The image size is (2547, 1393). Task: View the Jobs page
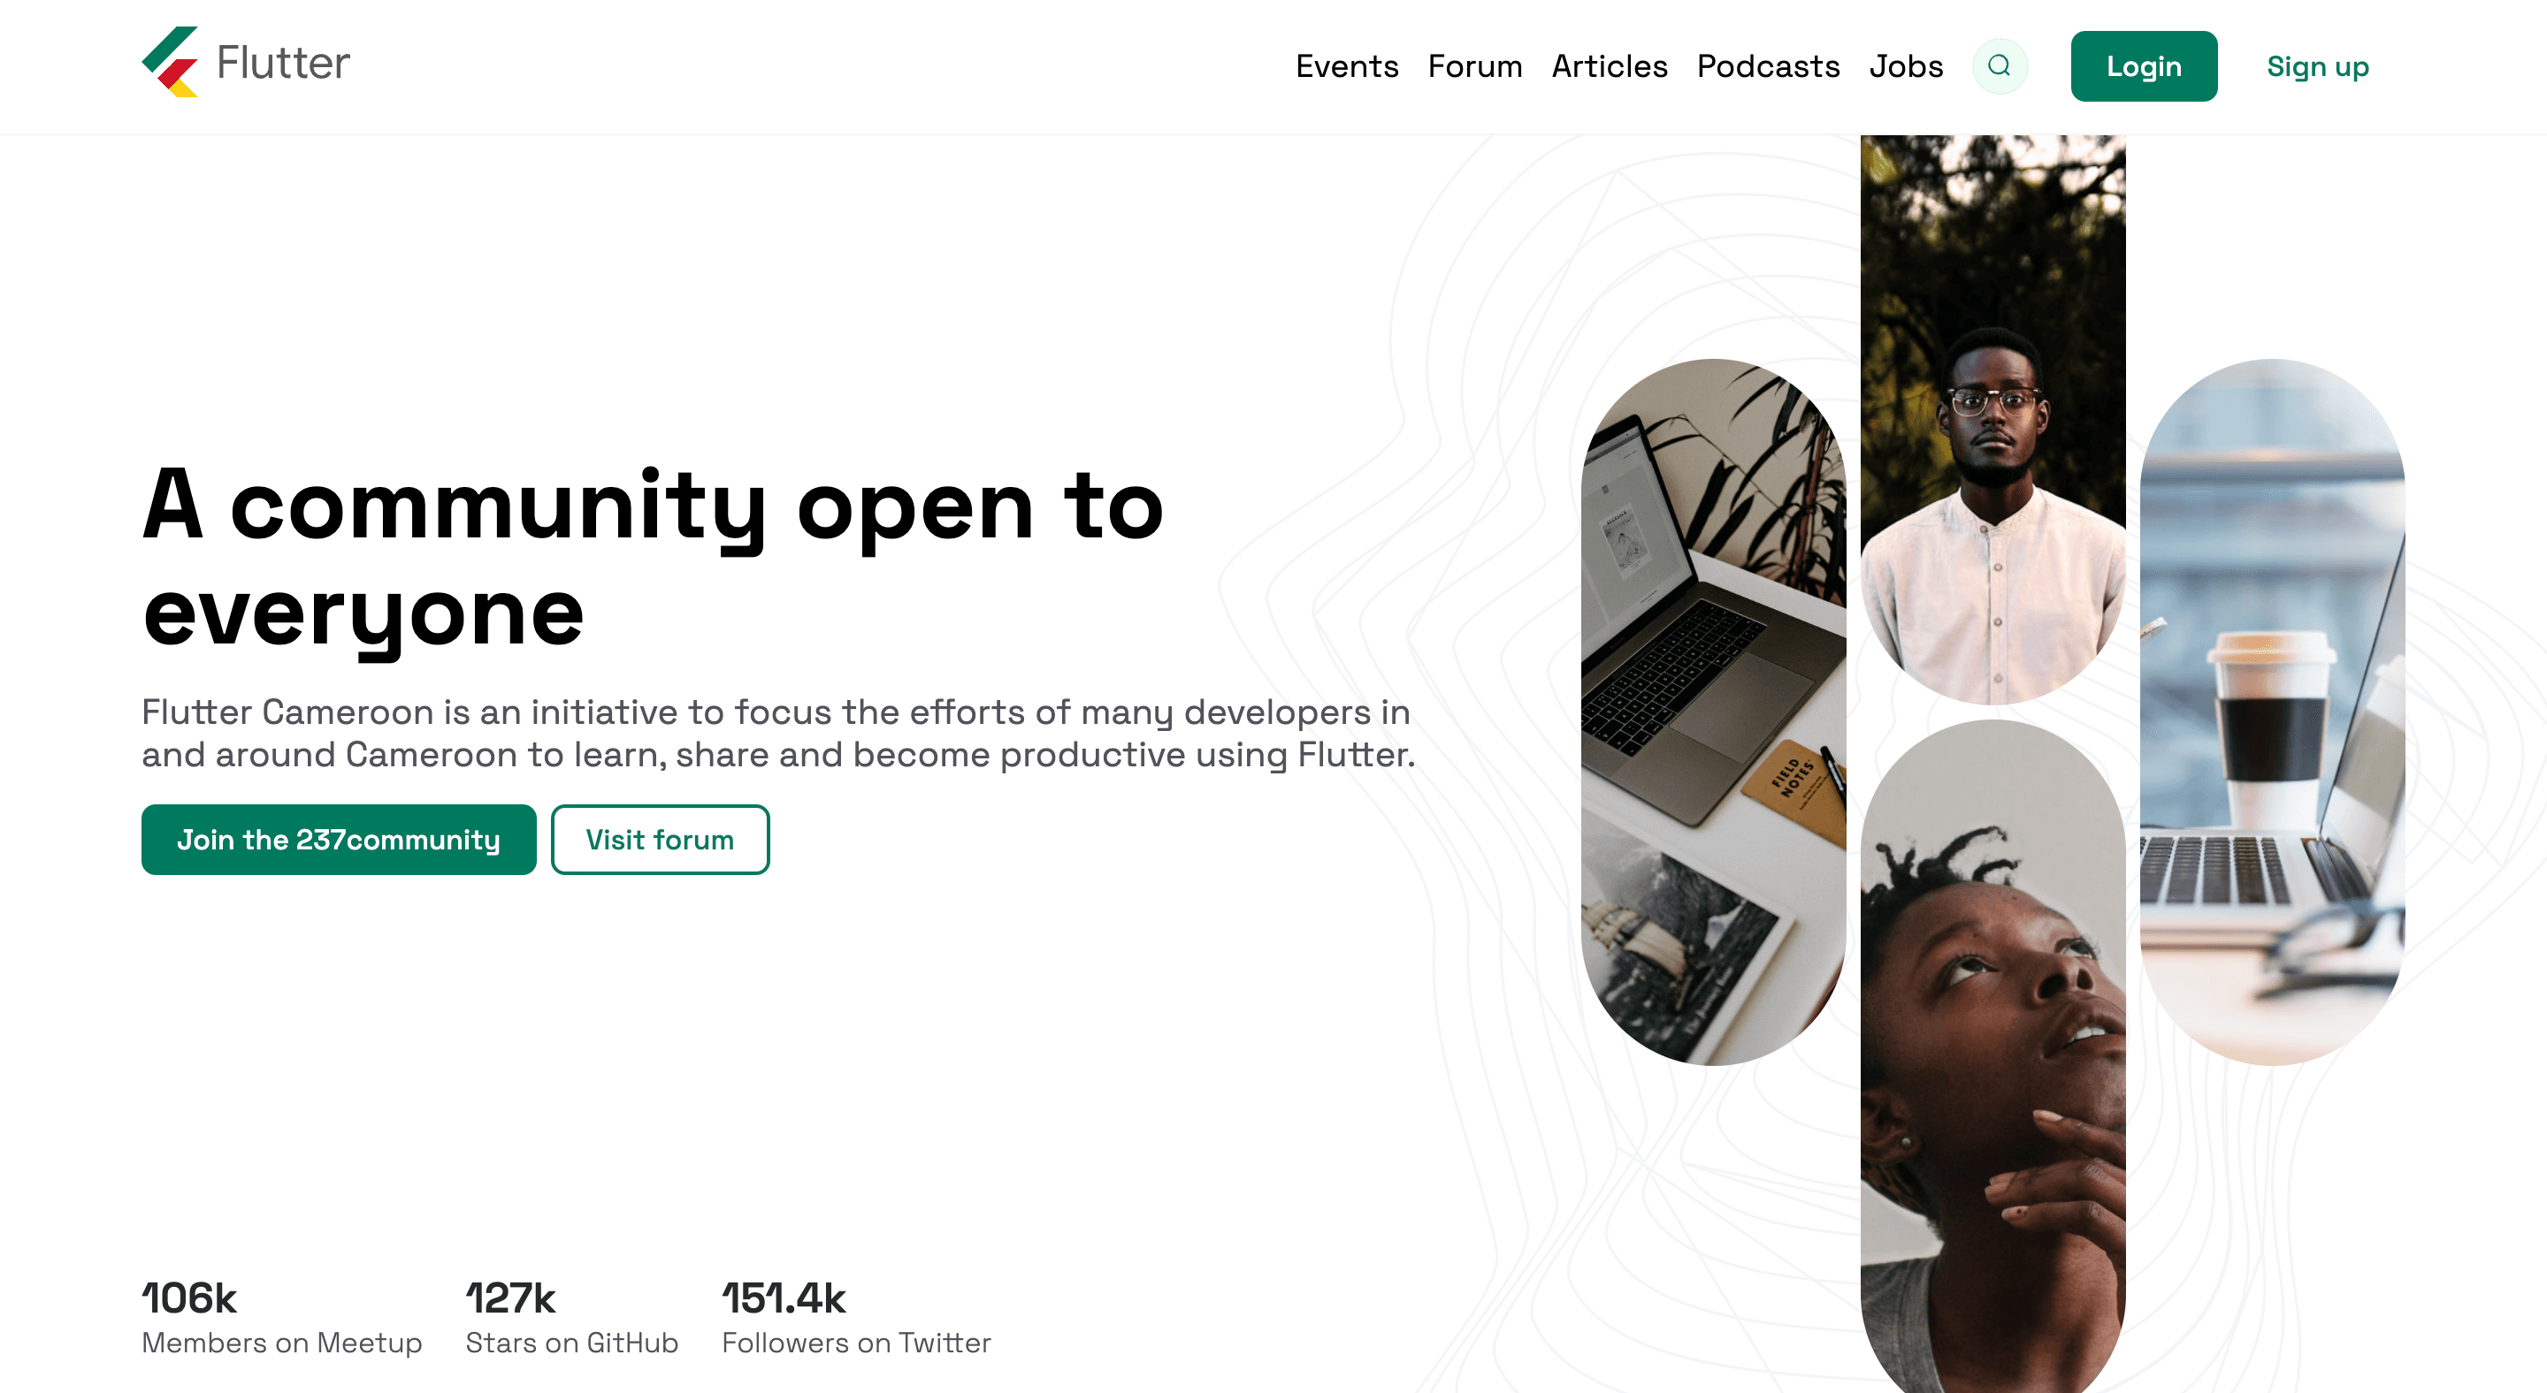pos(1905,66)
